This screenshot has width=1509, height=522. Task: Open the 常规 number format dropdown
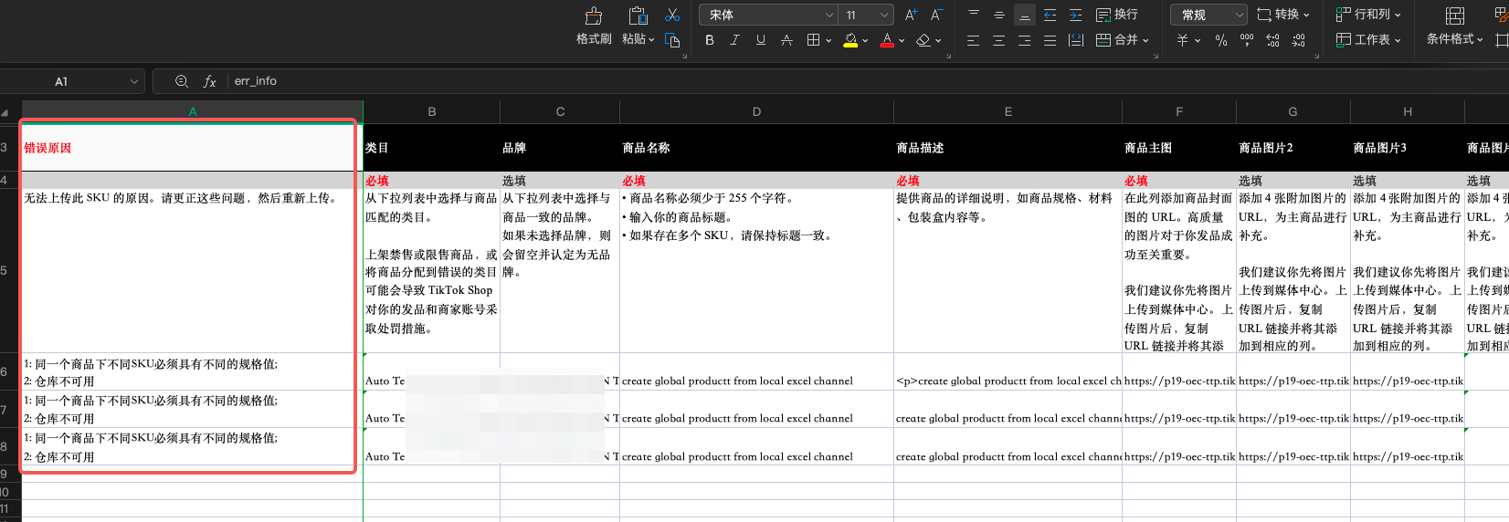click(x=1239, y=15)
